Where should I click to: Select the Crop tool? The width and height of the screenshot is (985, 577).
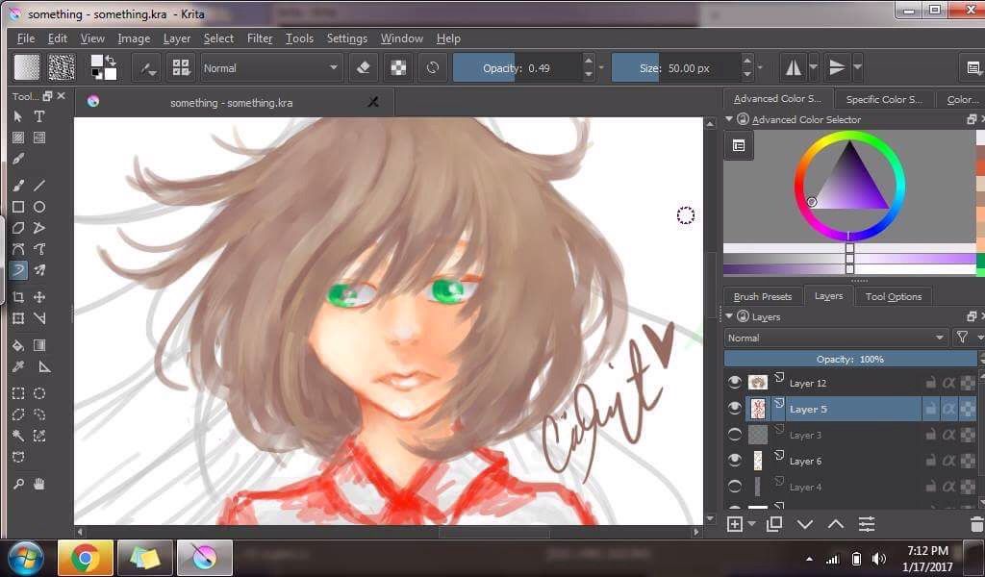tap(18, 297)
